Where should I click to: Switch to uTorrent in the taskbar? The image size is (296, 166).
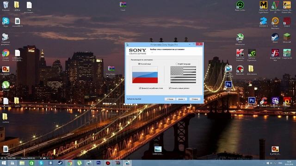tap(79, 163)
